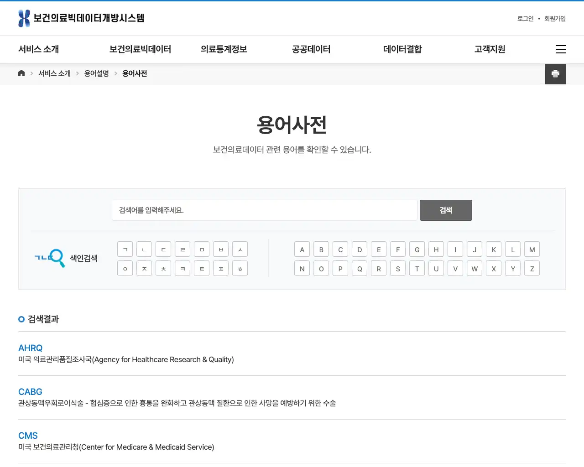Select index letter Y
Image resolution: width=584 pixels, height=467 pixels.
tap(513, 269)
